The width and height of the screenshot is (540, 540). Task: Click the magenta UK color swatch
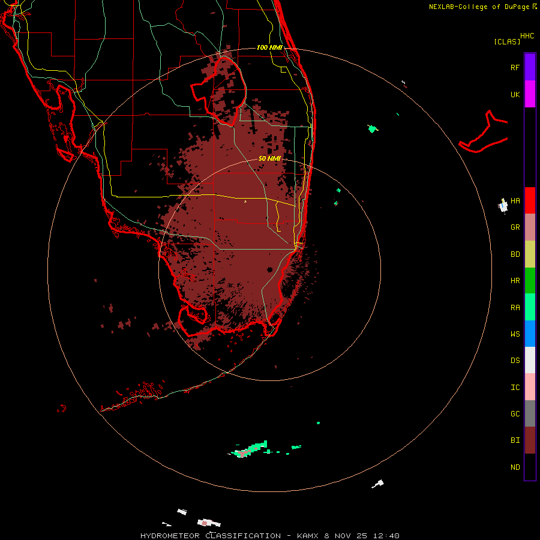[x=530, y=94]
